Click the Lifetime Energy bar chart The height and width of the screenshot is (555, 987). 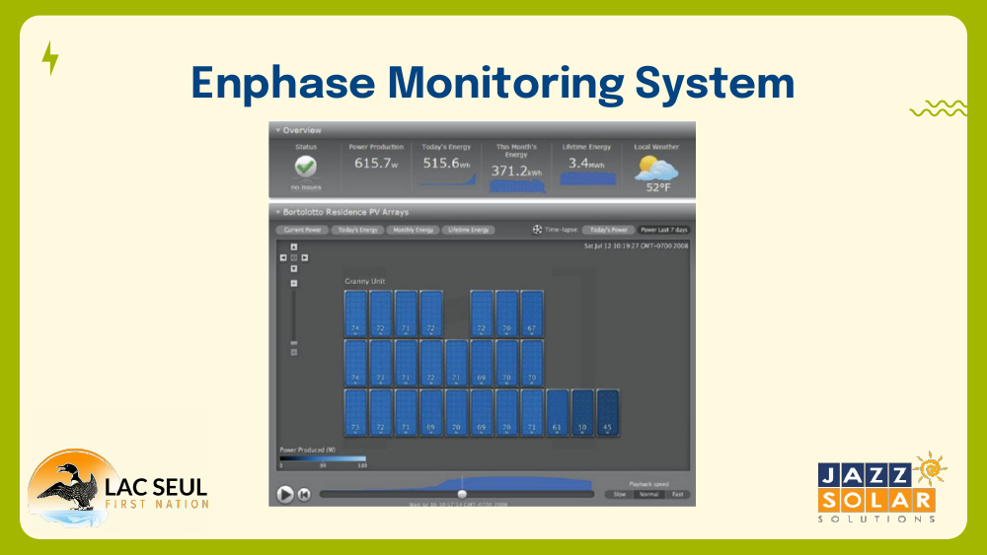coord(587,179)
